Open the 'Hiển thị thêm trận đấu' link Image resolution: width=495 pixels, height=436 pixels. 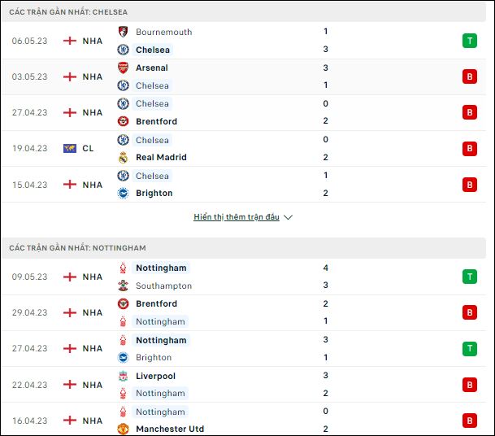(237, 217)
